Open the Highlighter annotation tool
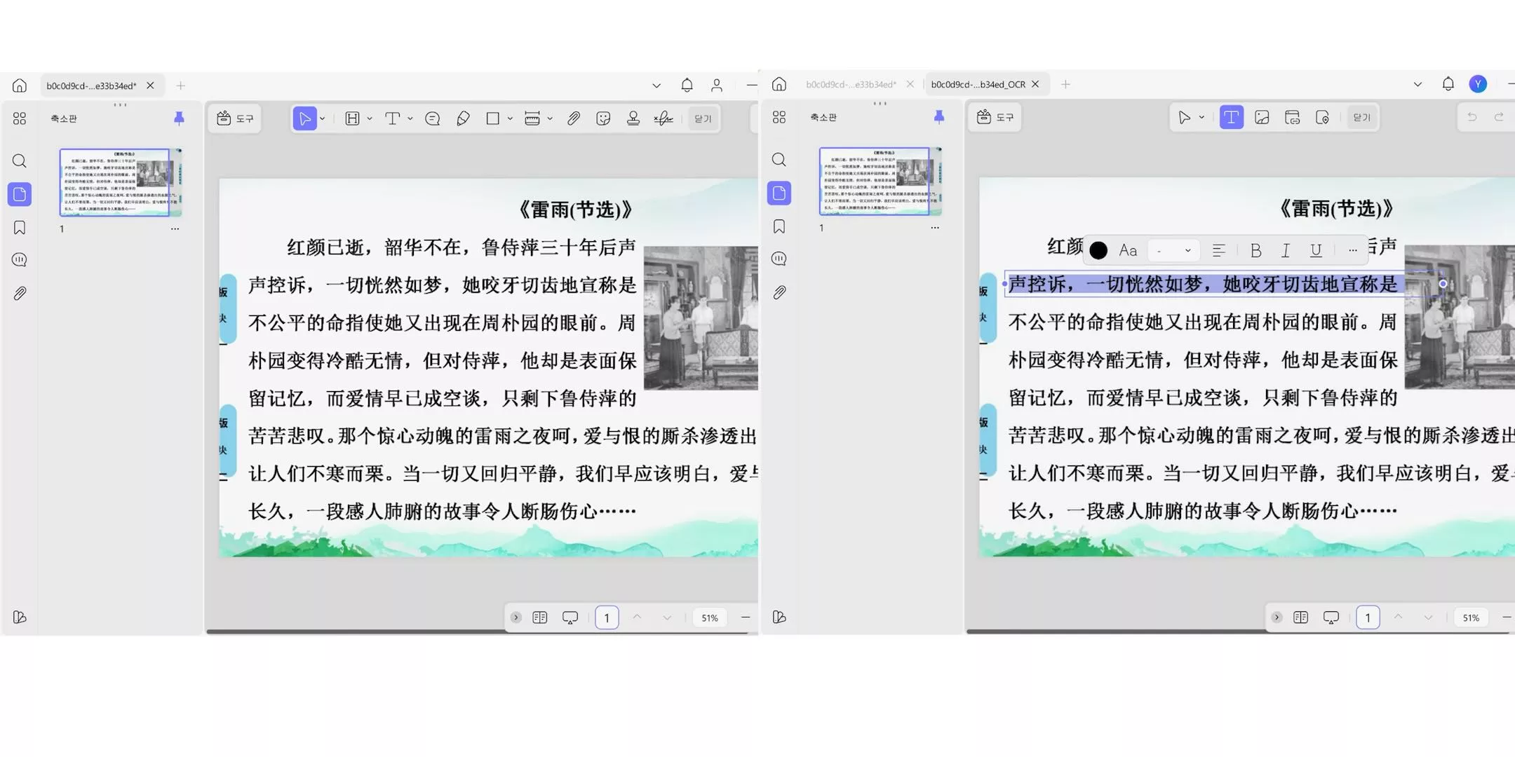This screenshot has height=757, width=1515. 462,118
